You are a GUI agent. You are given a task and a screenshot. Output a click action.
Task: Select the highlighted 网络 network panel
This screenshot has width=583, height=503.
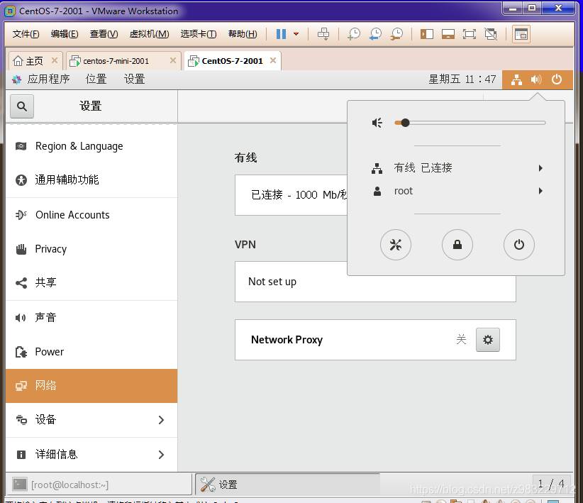91,386
